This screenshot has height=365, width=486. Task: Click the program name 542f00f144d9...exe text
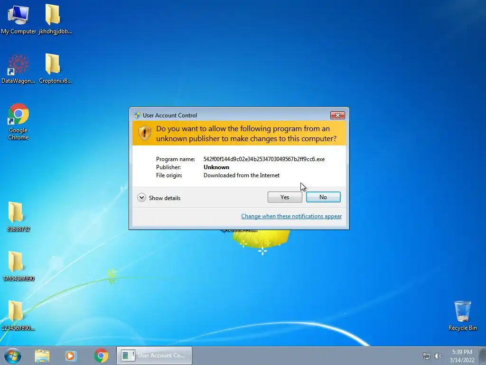264,159
